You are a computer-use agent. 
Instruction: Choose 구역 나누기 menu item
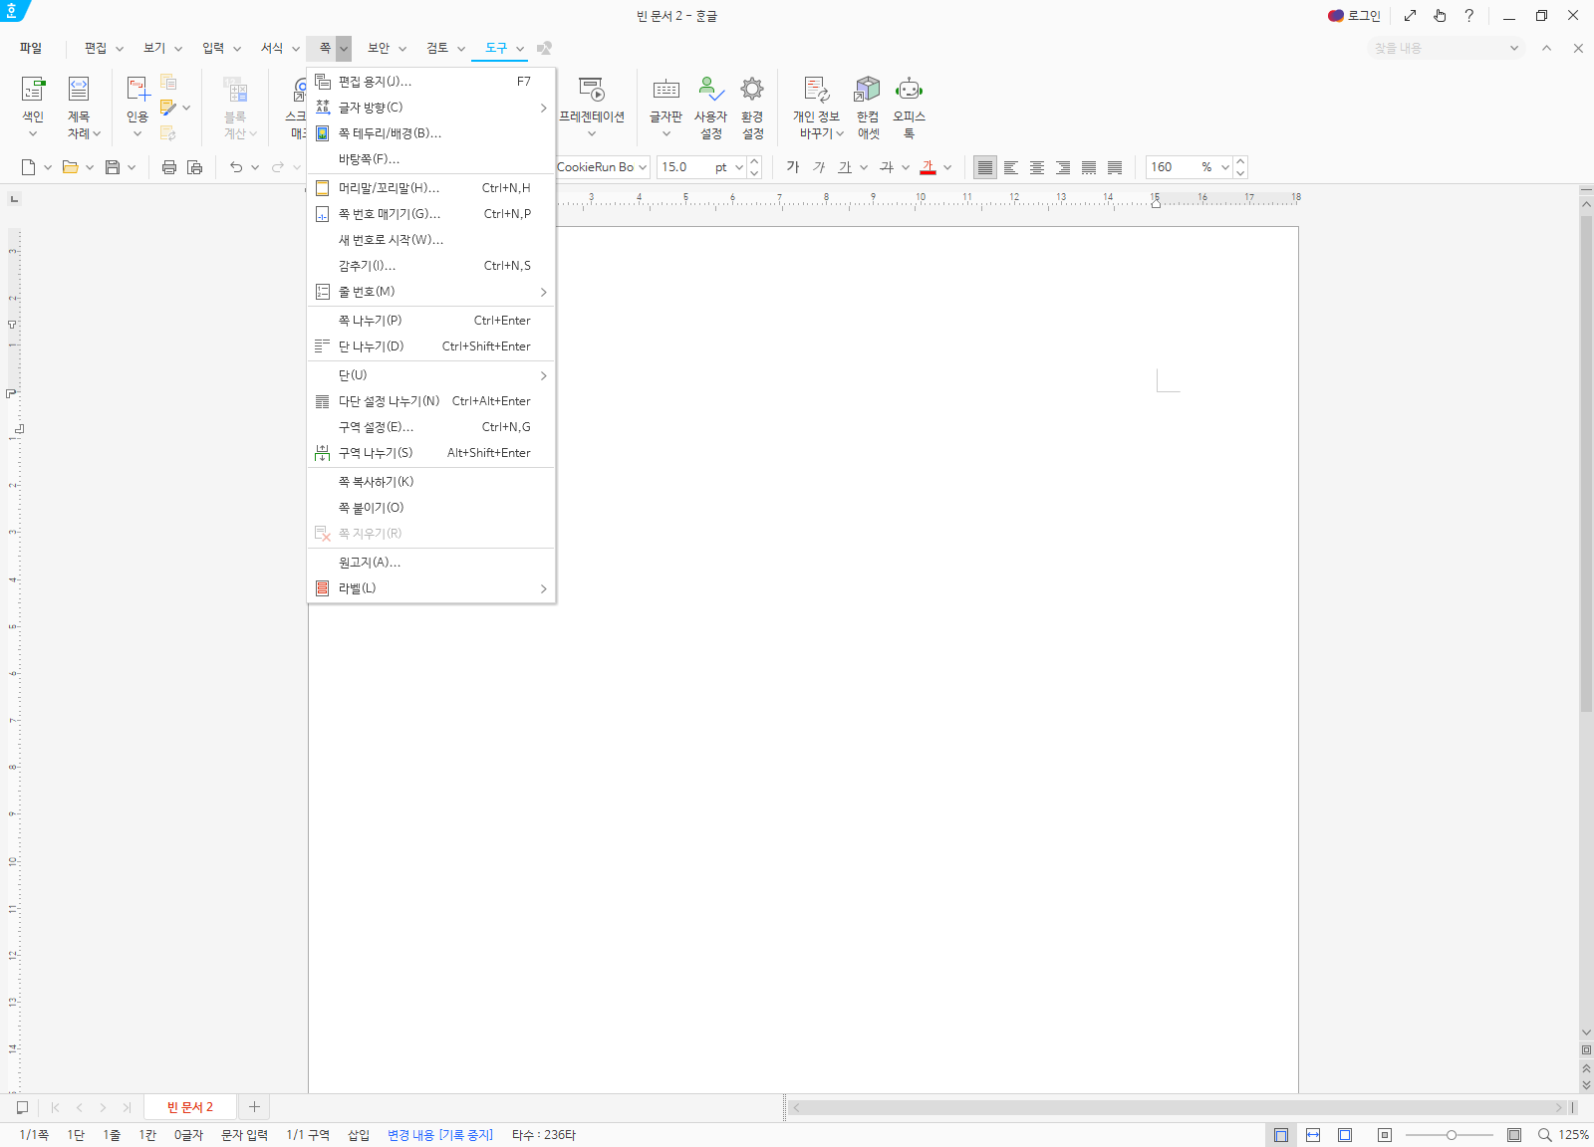pyautogui.click(x=431, y=453)
